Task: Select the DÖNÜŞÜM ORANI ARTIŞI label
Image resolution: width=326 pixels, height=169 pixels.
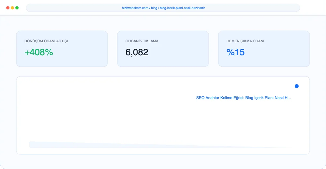Action: 46,41
